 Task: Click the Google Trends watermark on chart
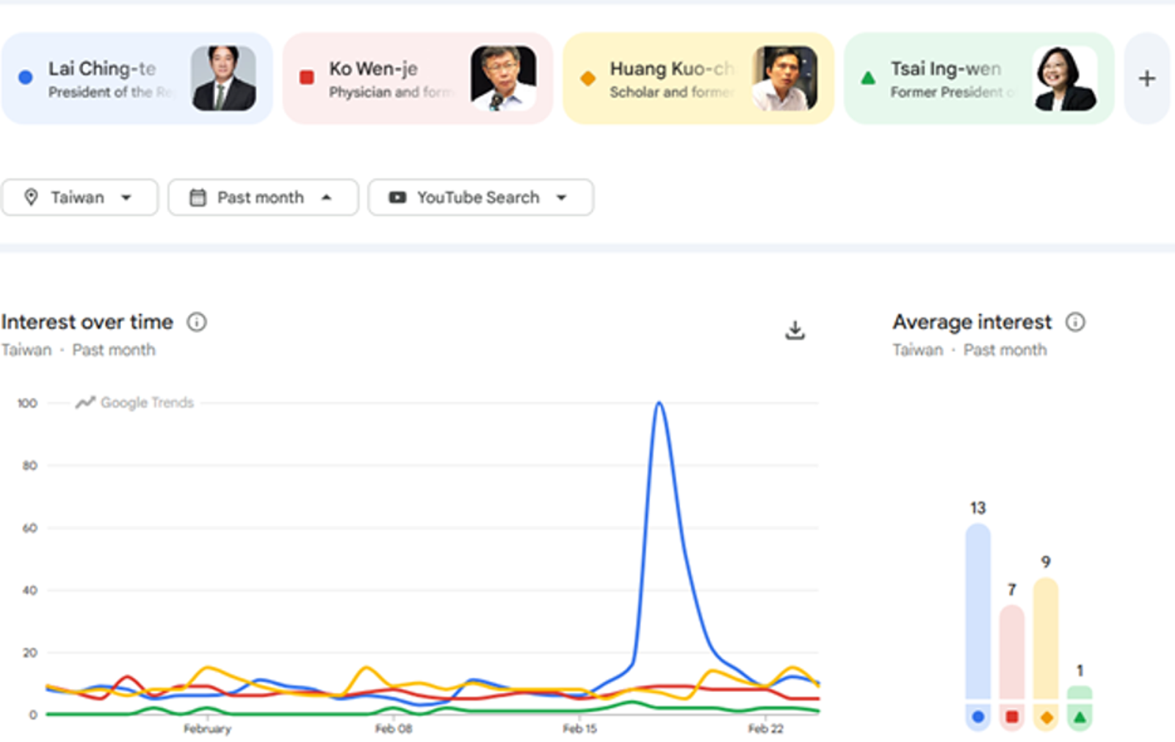[135, 402]
